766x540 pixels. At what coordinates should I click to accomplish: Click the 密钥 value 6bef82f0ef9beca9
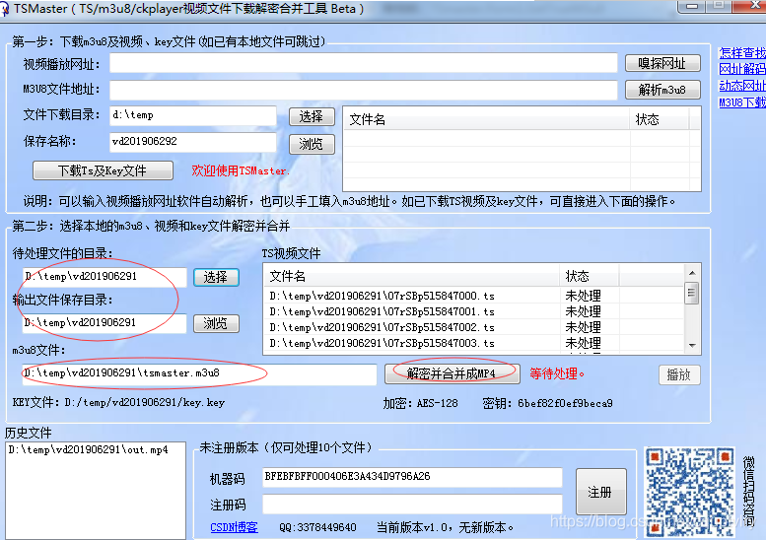coord(565,403)
